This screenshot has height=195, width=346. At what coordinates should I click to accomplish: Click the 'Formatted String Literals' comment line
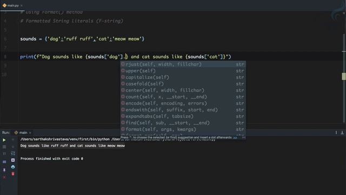[x=72, y=21]
